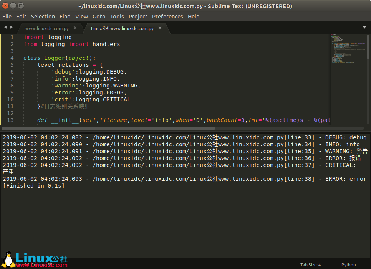
Task: Click the 'CRITICAL:' output line
Action: pos(179,165)
